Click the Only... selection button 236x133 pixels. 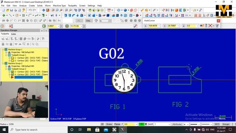[88, 21]
